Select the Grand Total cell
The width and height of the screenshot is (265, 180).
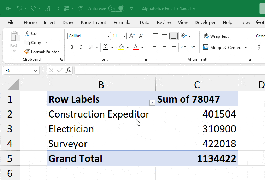pyautogui.click(x=101, y=158)
